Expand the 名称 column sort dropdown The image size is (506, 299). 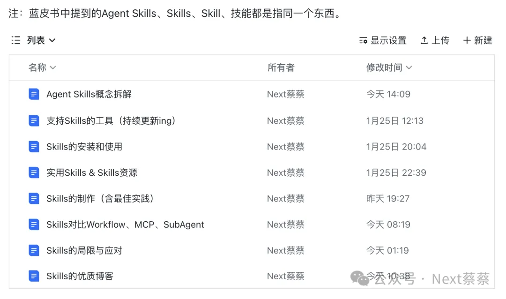tap(53, 68)
